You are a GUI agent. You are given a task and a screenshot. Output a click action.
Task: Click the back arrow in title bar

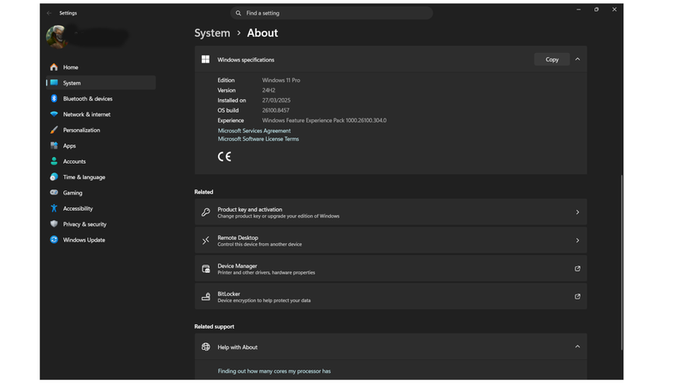point(49,13)
